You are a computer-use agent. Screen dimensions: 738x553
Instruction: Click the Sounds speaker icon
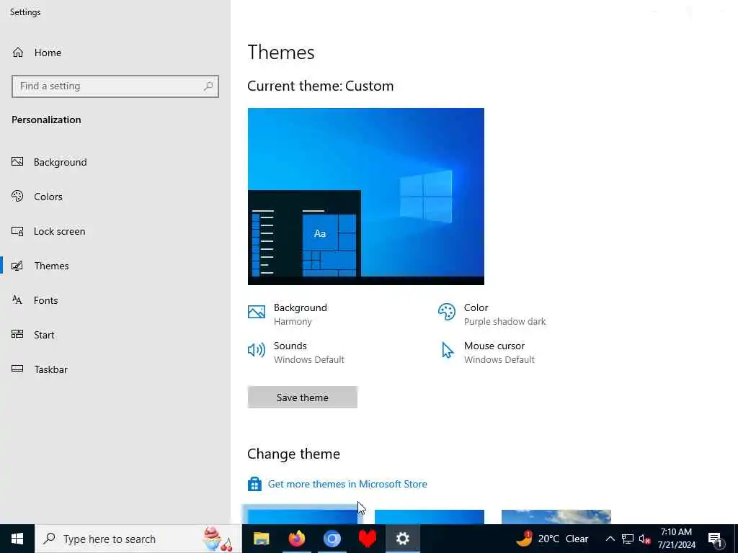tap(257, 350)
